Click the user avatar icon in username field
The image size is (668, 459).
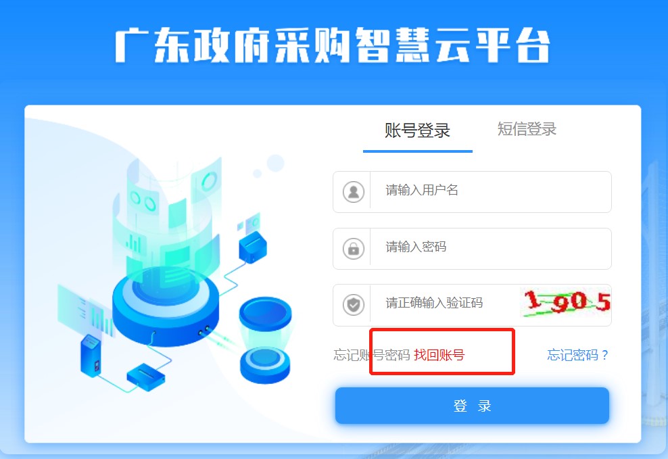(353, 192)
